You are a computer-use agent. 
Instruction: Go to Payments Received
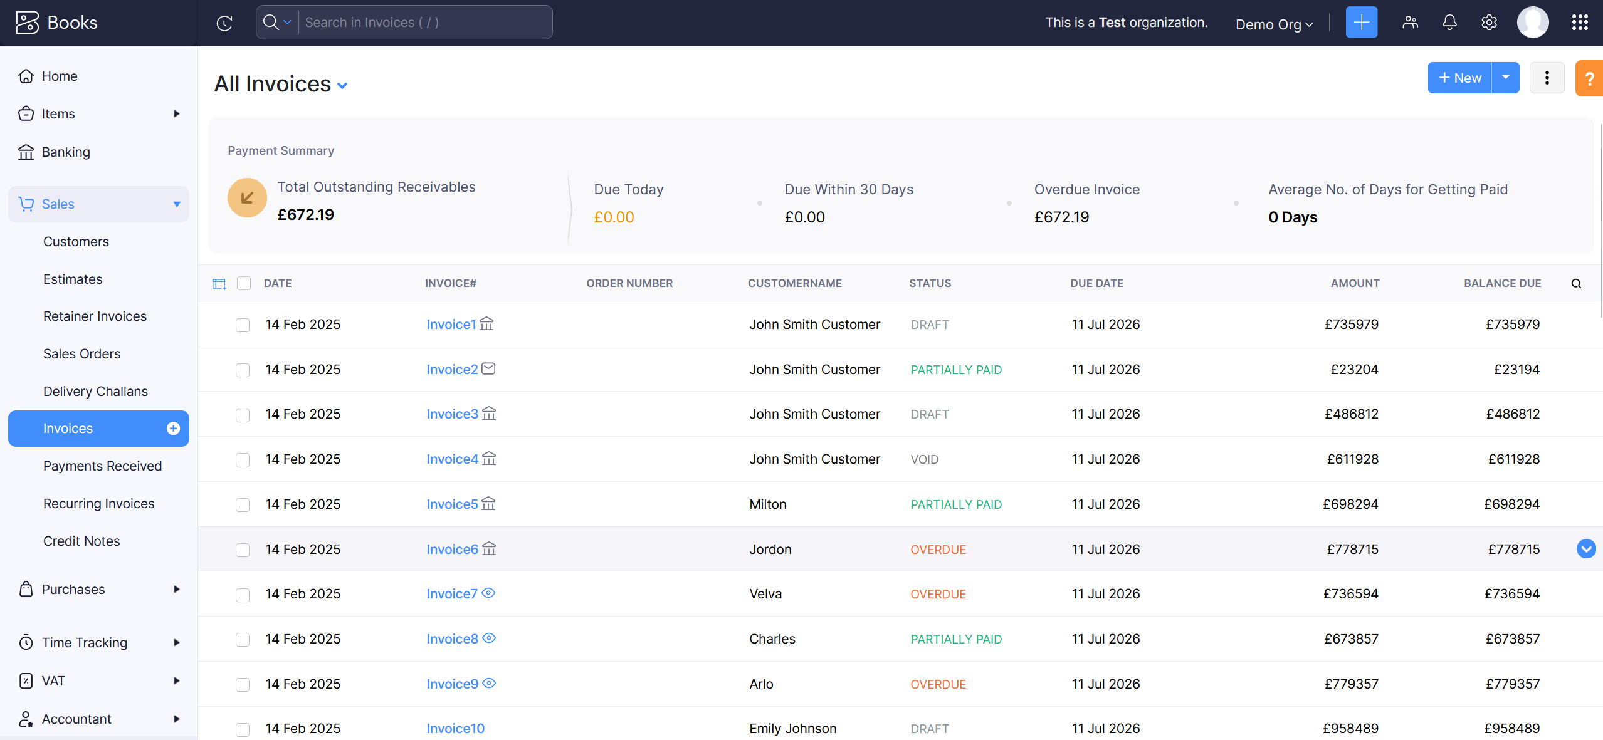[x=102, y=466]
